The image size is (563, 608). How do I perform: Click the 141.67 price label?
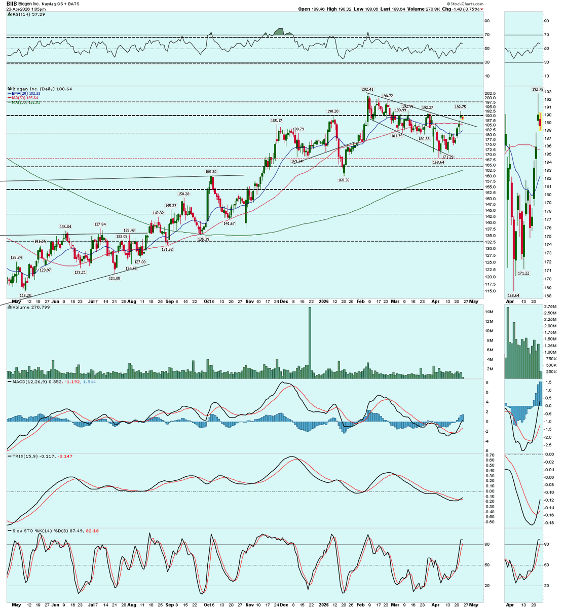coord(229,223)
